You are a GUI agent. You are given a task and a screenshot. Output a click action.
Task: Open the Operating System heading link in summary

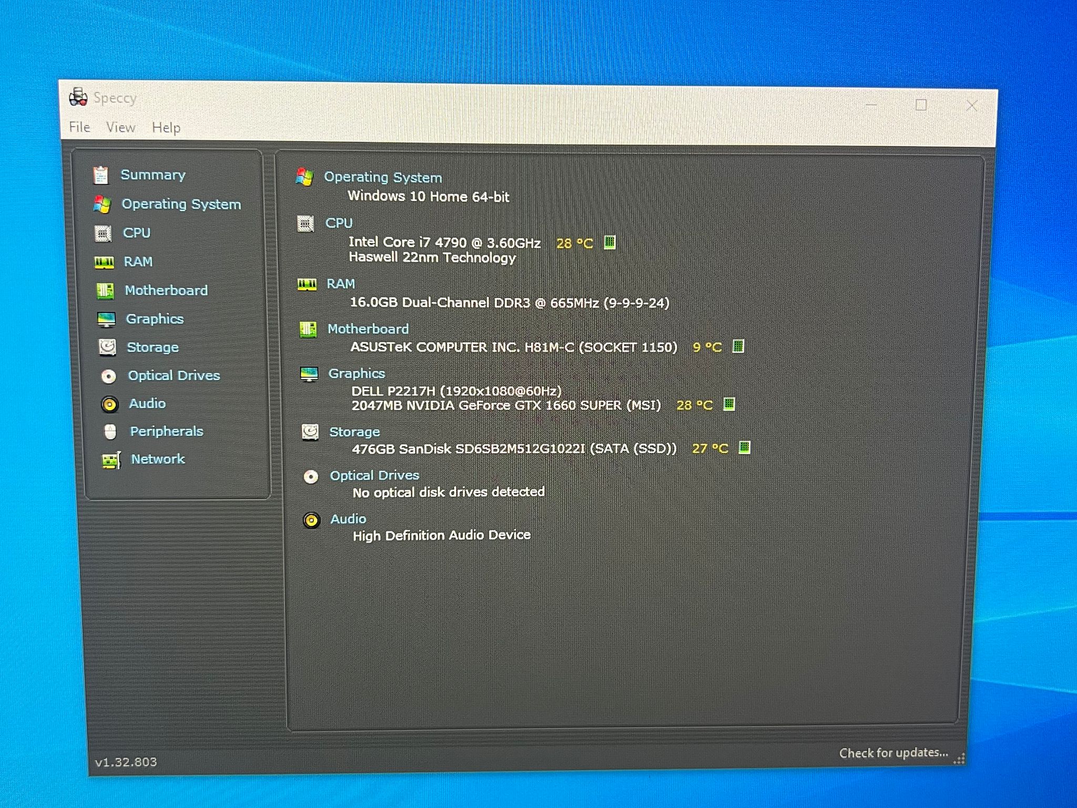click(383, 177)
